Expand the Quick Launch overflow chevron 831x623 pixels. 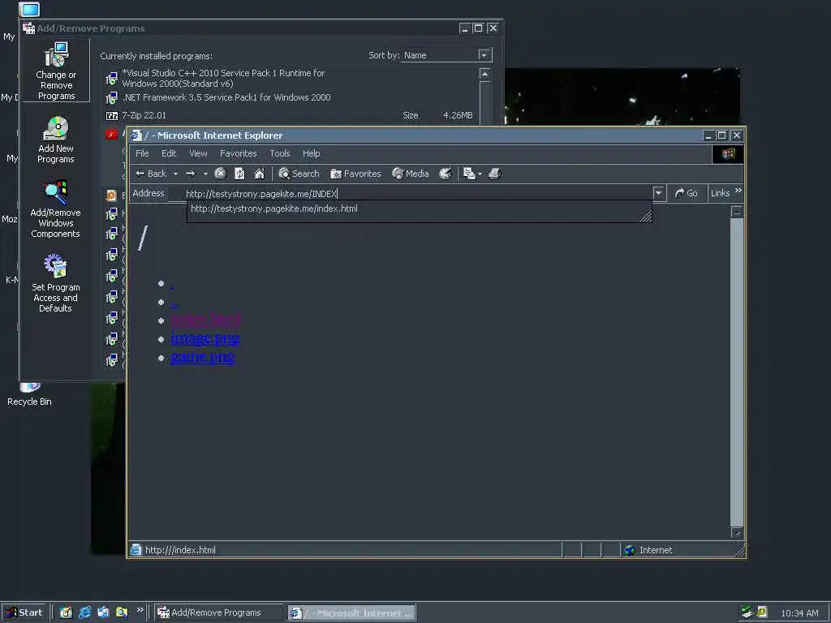point(140,610)
